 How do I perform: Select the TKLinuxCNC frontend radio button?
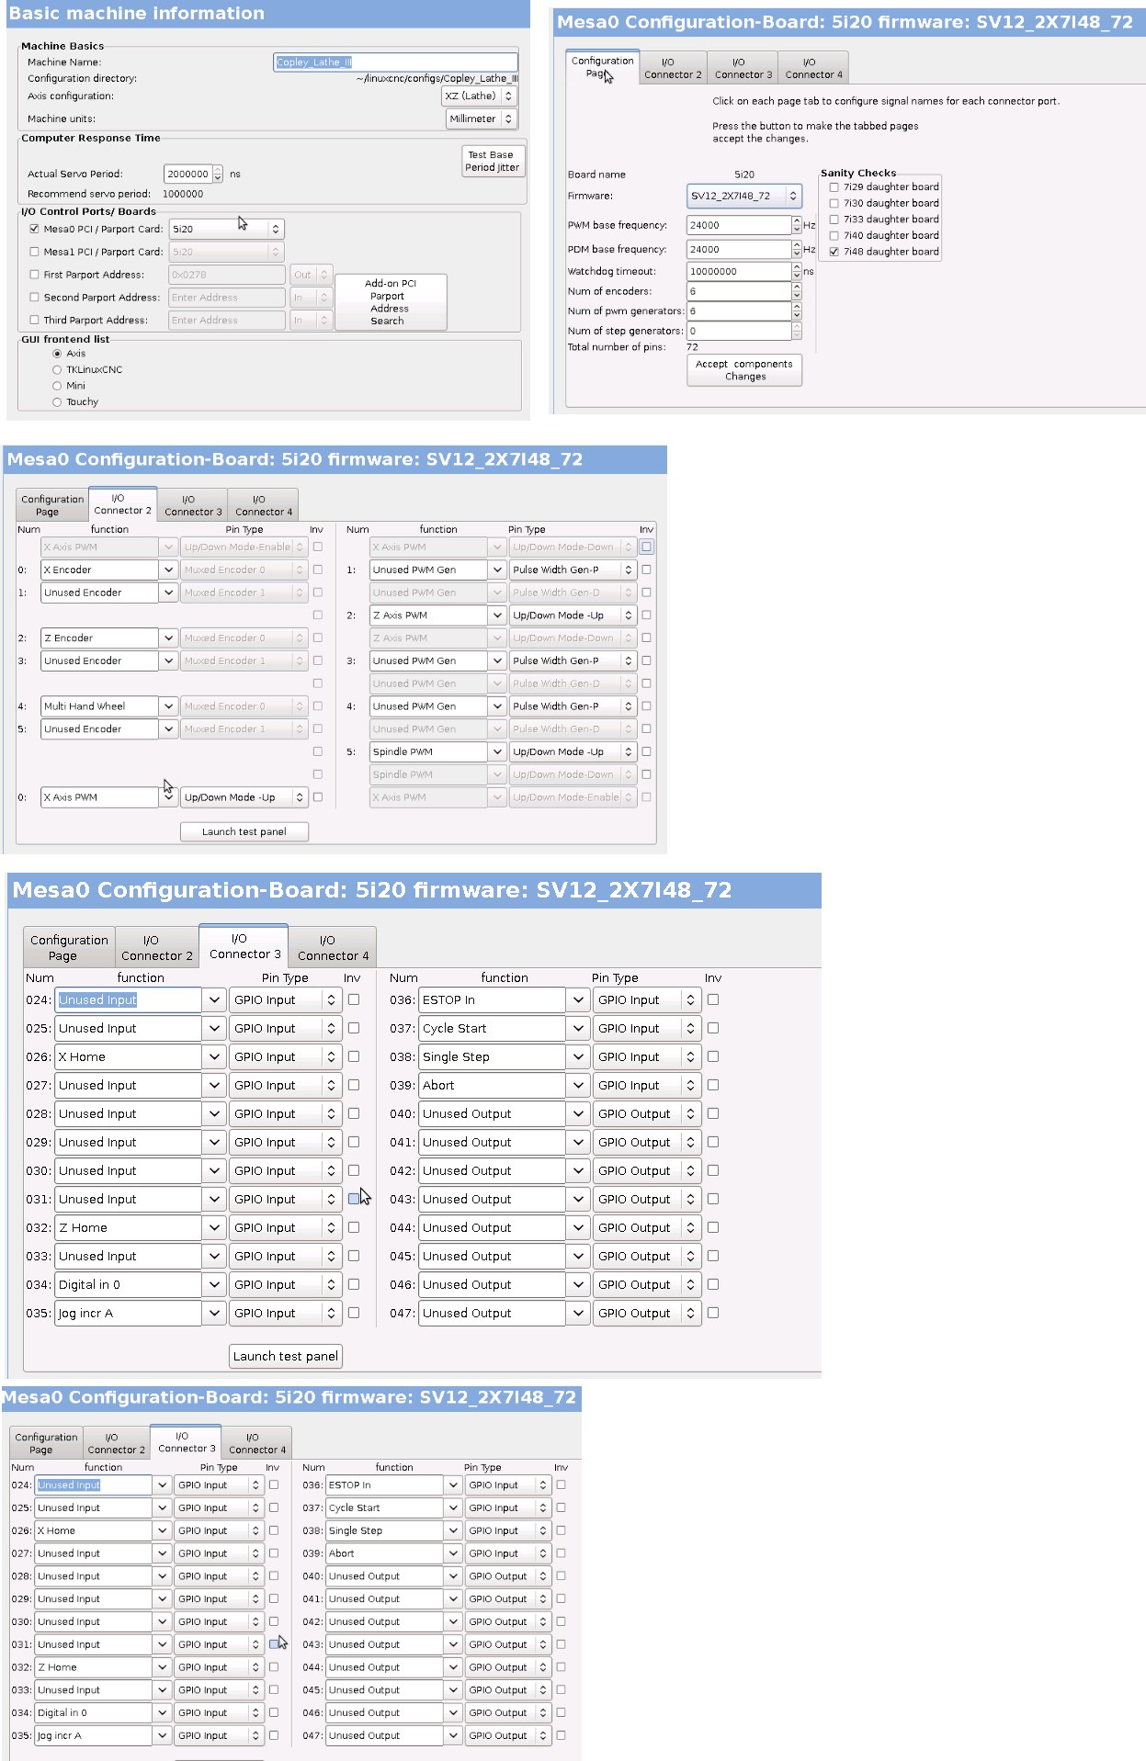pyautogui.click(x=57, y=370)
